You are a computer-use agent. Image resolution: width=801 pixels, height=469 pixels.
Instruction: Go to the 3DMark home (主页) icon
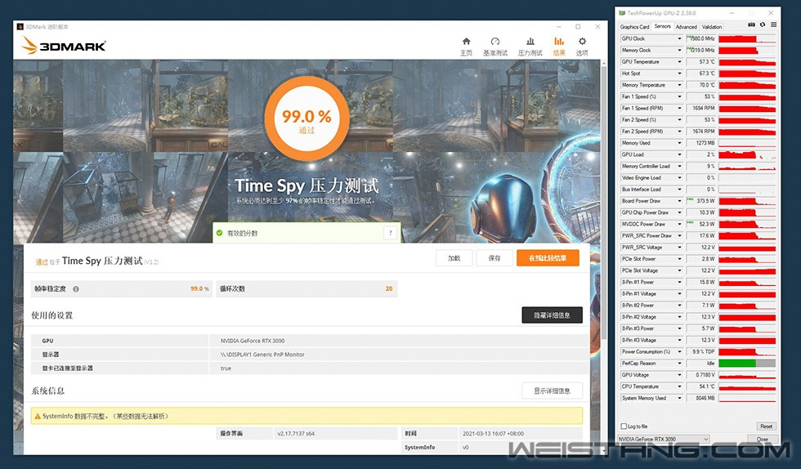(x=466, y=42)
